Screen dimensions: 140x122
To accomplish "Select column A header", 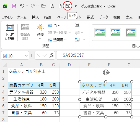I will (x=22, y=65).
